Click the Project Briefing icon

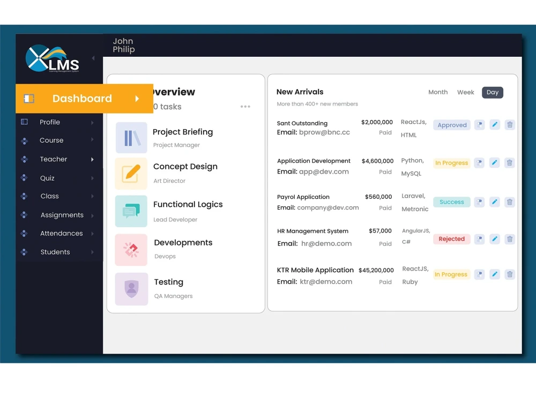[x=131, y=137]
